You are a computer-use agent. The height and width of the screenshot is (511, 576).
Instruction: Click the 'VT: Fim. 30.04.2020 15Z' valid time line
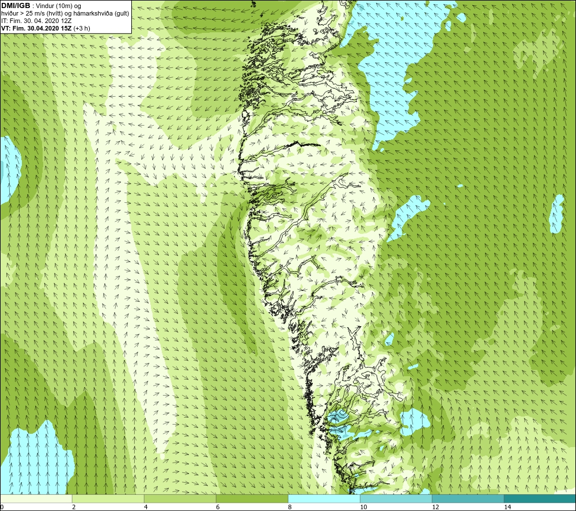point(37,28)
